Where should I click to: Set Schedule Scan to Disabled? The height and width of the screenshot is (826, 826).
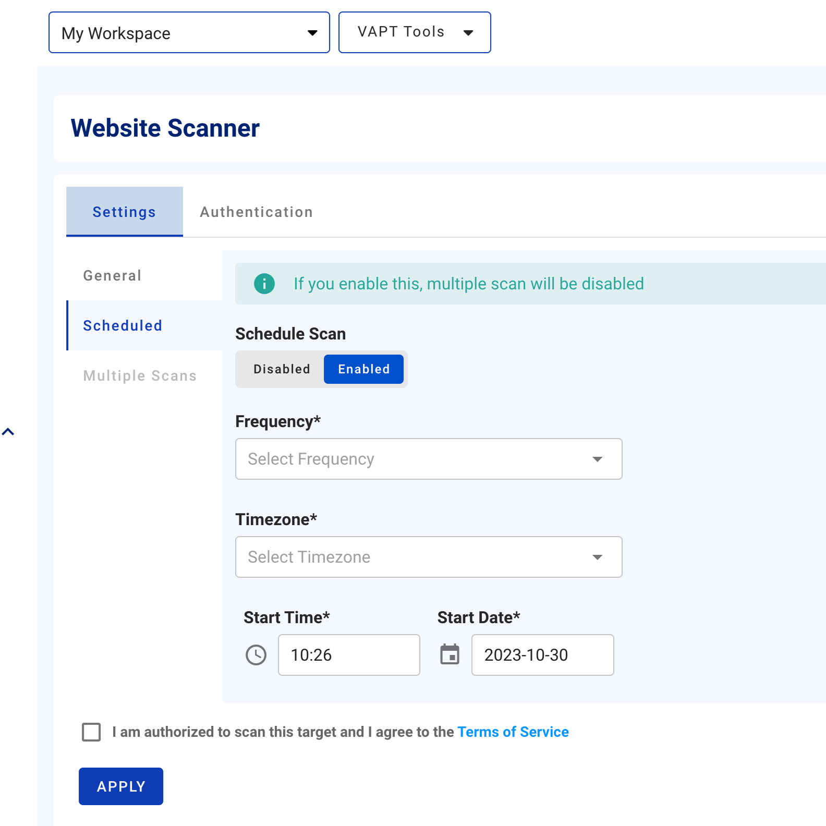tap(282, 369)
